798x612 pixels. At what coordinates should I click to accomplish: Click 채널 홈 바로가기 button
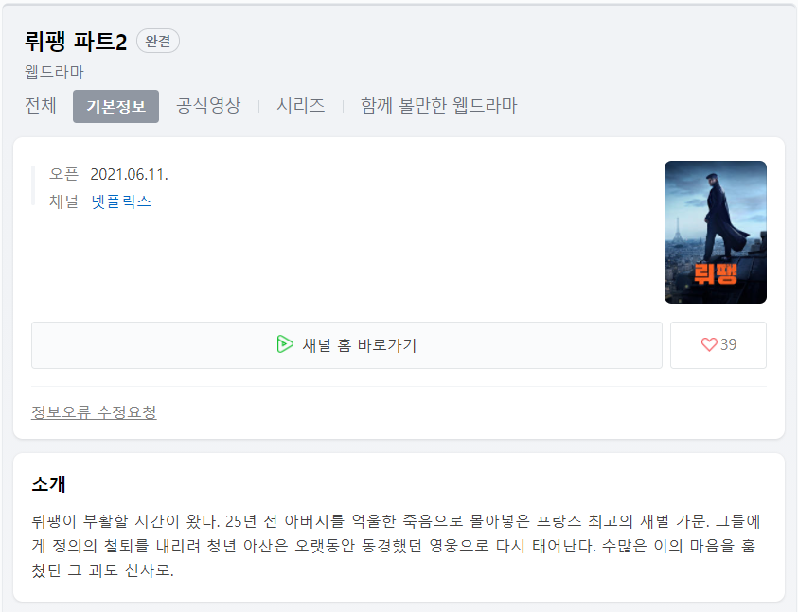(346, 345)
